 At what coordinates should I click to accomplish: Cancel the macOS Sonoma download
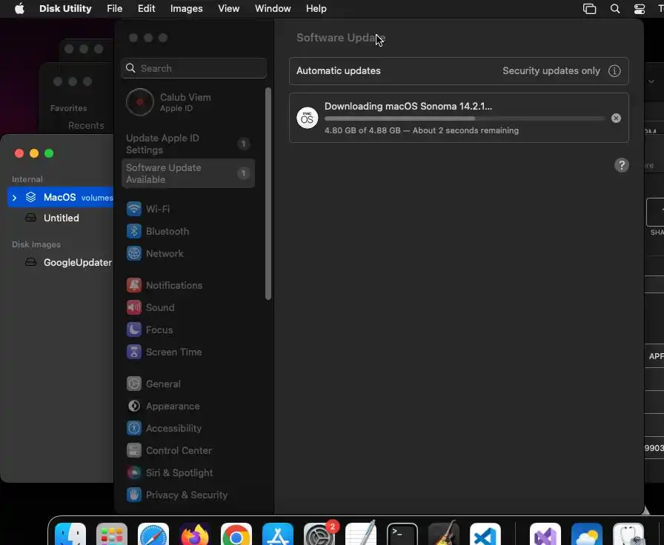616,118
